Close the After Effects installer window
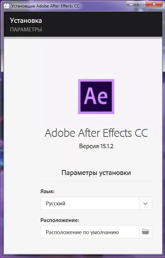 pos(154,4)
